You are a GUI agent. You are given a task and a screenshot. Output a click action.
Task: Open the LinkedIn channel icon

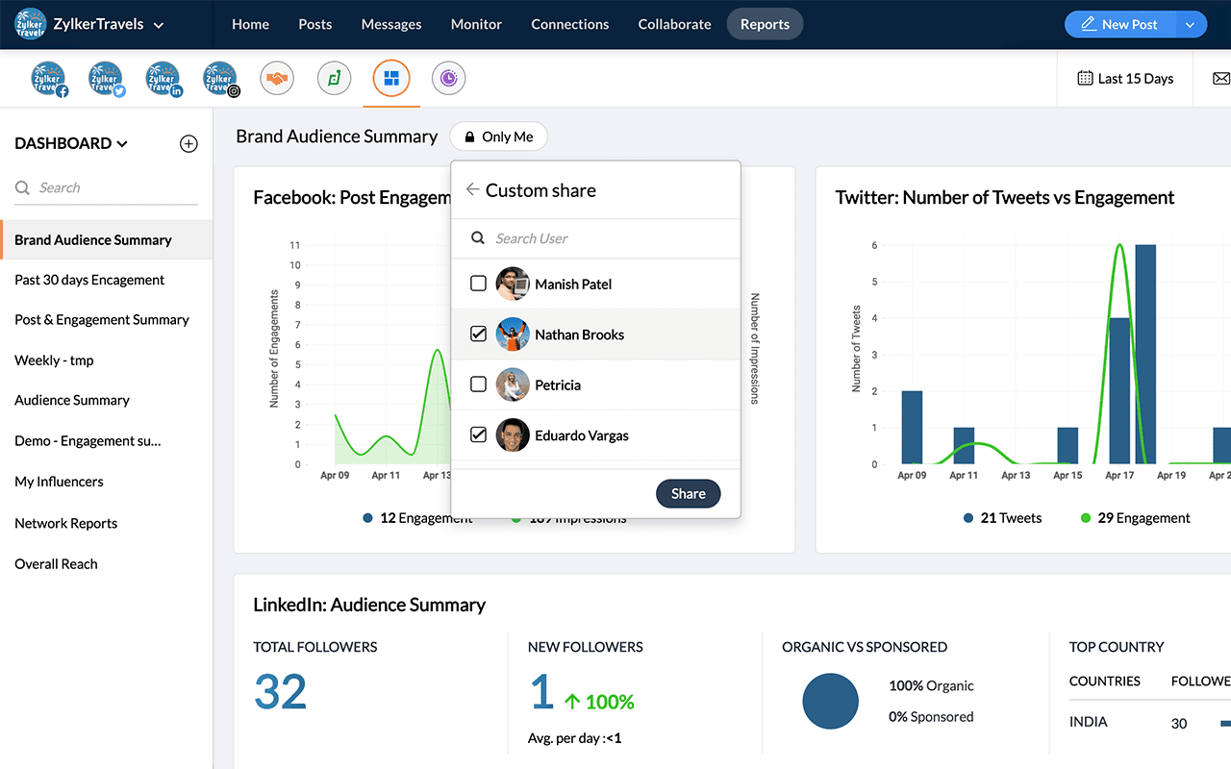coord(163,79)
